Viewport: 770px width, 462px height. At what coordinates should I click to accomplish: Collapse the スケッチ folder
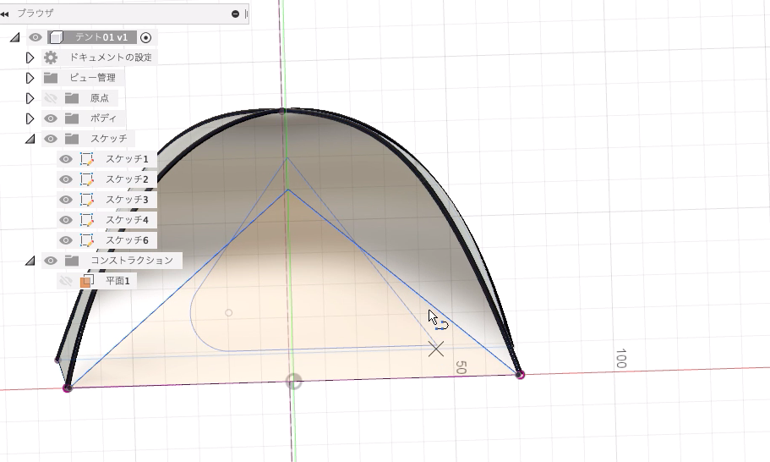[x=30, y=139]
